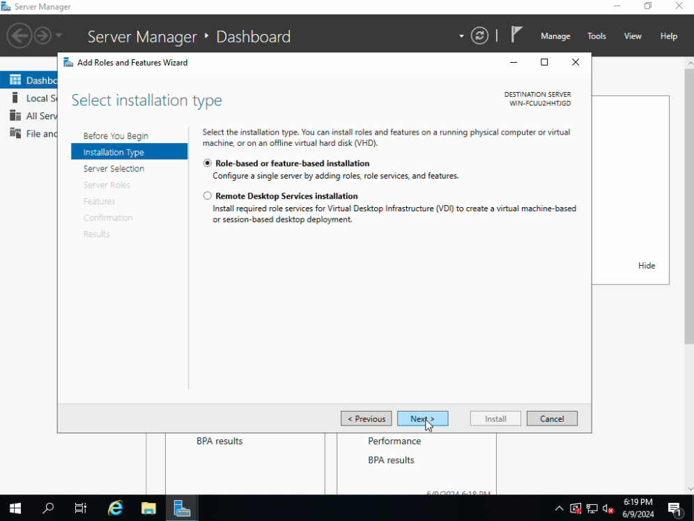This screenshot has height=521, width=694.
Task: Go to Before You Begin step
Action: [116, 136]
